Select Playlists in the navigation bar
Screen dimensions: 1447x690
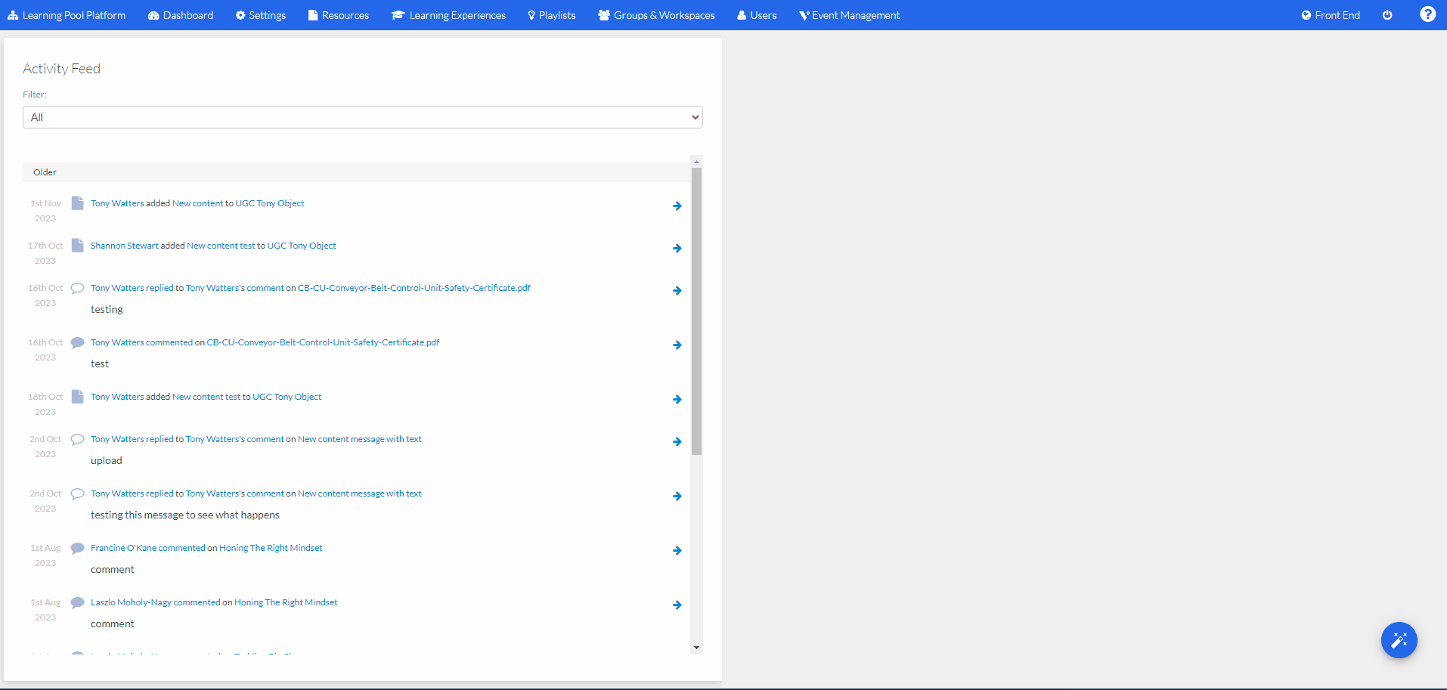point(551,14)
